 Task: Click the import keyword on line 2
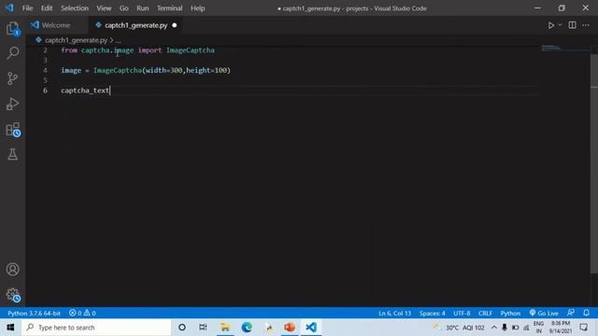(x=149, y=49)
